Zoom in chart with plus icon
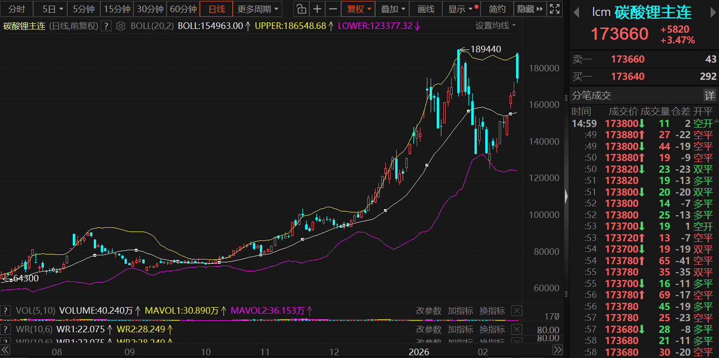The width and height of the screenshot is (719, 358). point(317,9)
